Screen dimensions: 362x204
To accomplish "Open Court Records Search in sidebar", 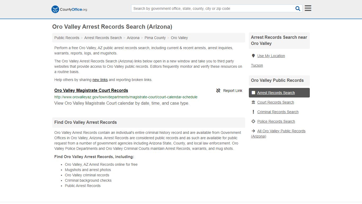I will (x=276, y=102).
